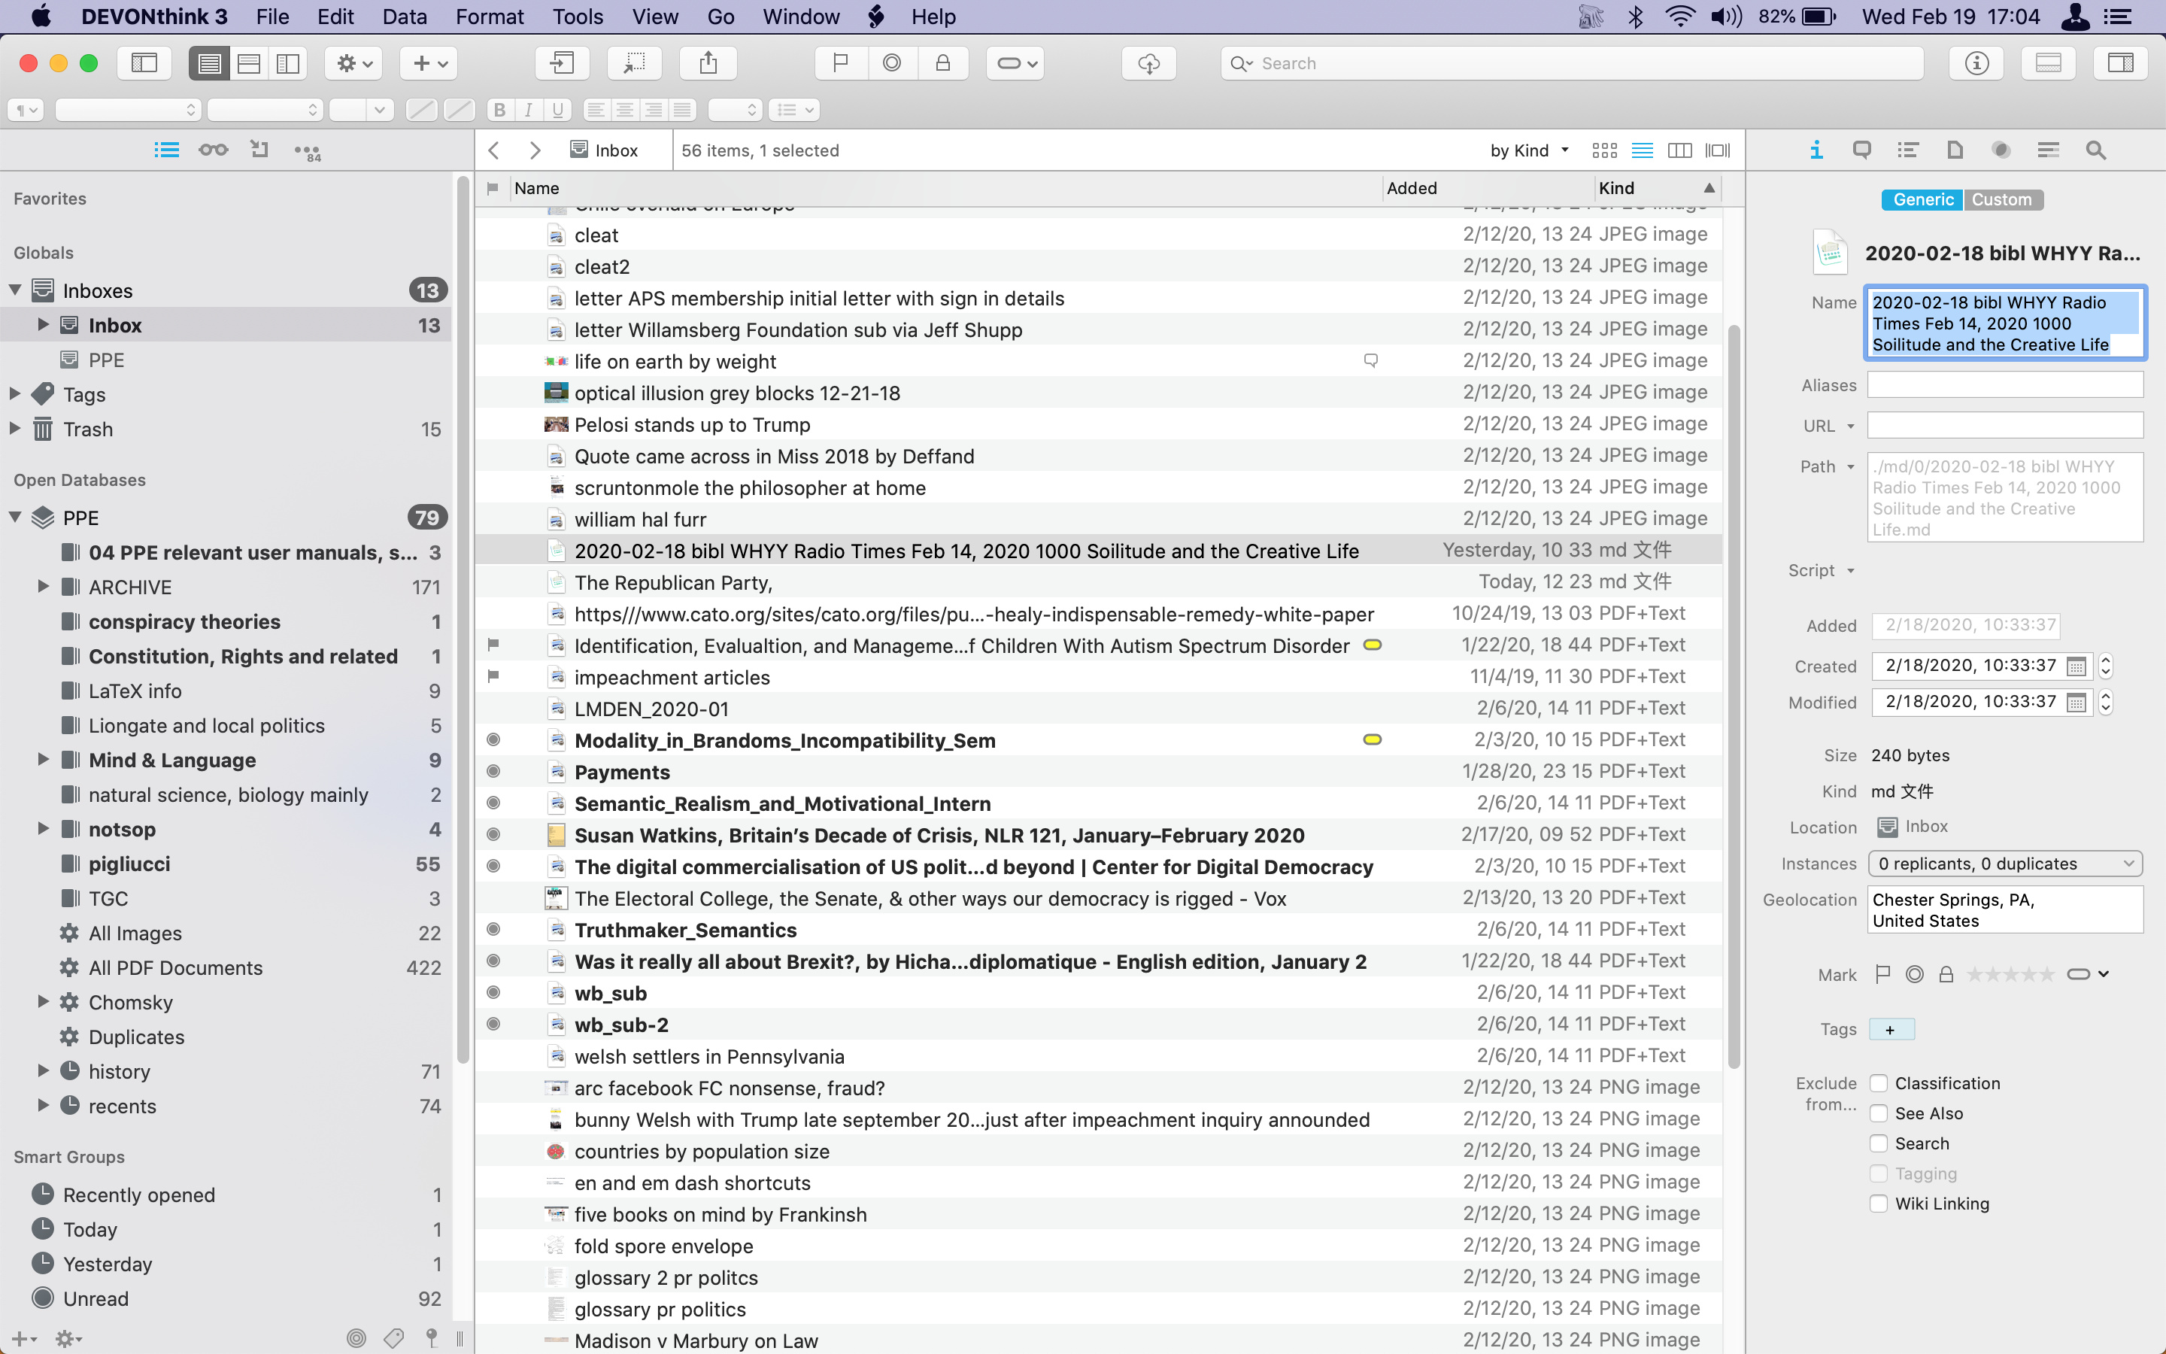Open the inspector's search pane icon
Image resolution: width=2166 pixels, height=1354 pixels.
click(2095, 150)
